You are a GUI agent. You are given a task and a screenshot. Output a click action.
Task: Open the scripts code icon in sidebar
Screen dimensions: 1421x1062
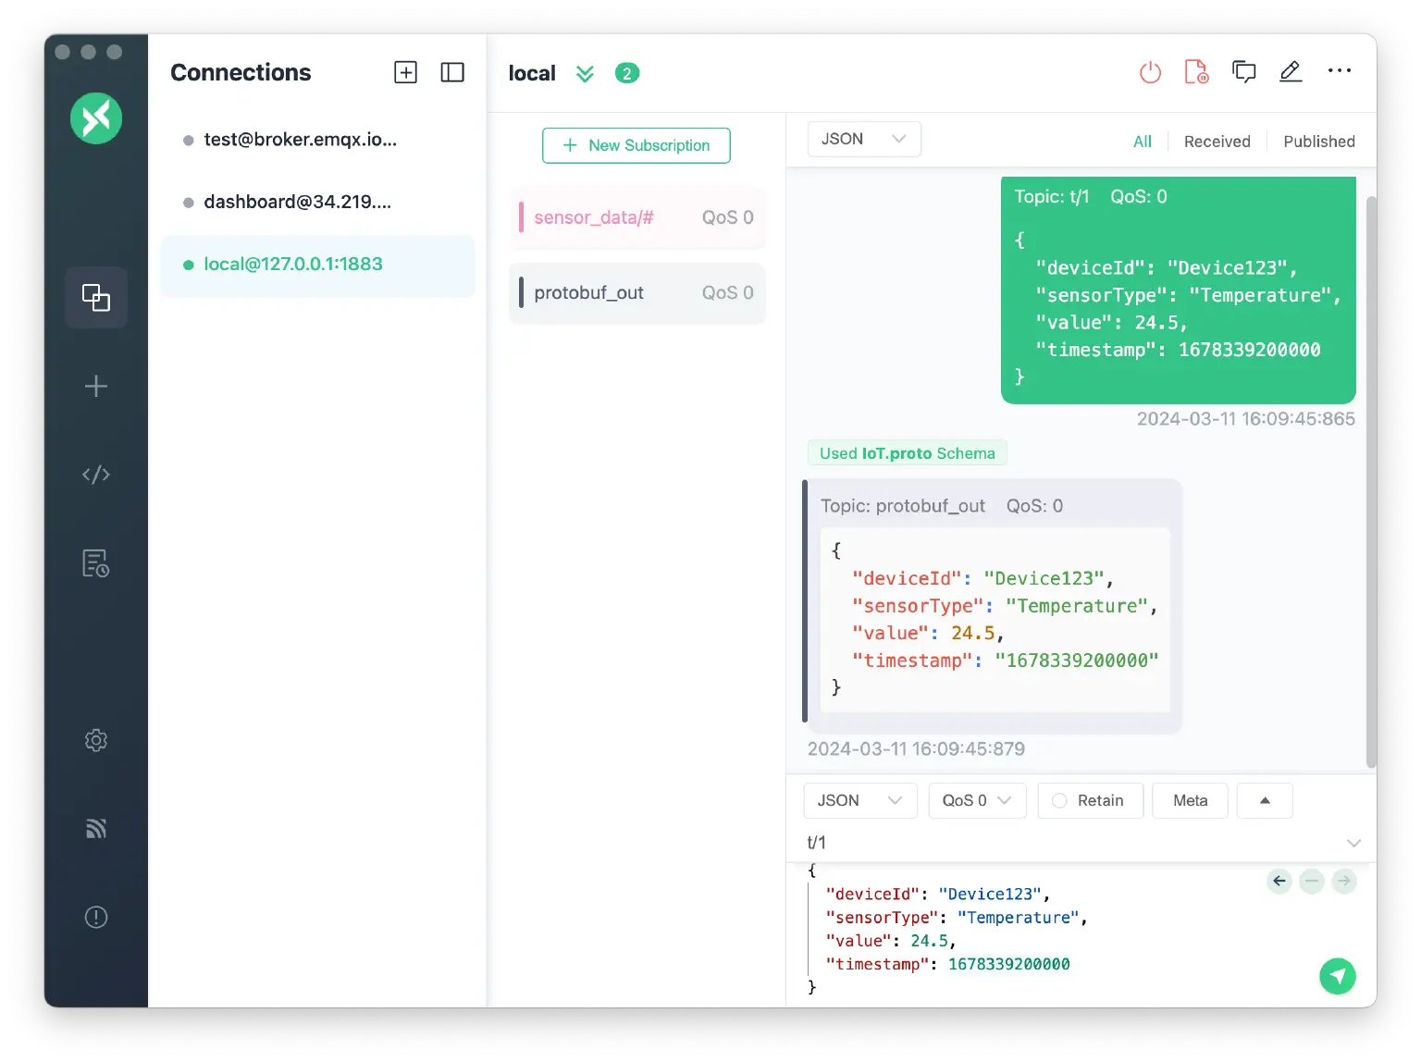(96, 475)
